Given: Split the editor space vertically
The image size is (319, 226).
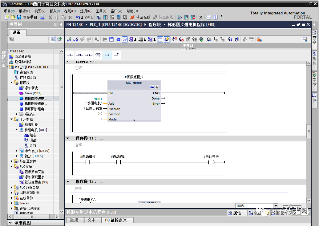Looking at the screenshot, I should coord(215,17).
